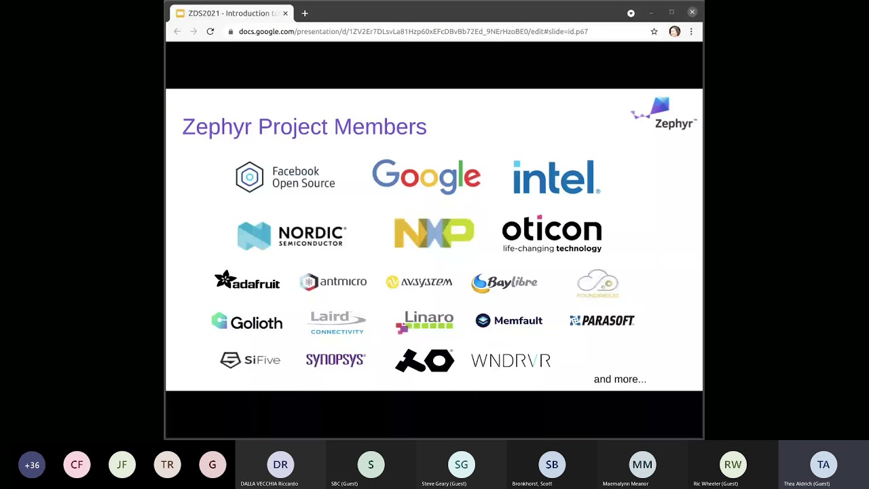Click the Parasoft logo

602,321
